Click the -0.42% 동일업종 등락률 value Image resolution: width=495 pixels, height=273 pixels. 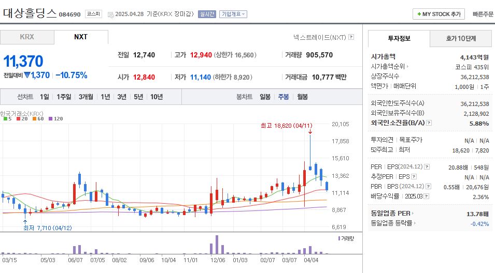479,224
